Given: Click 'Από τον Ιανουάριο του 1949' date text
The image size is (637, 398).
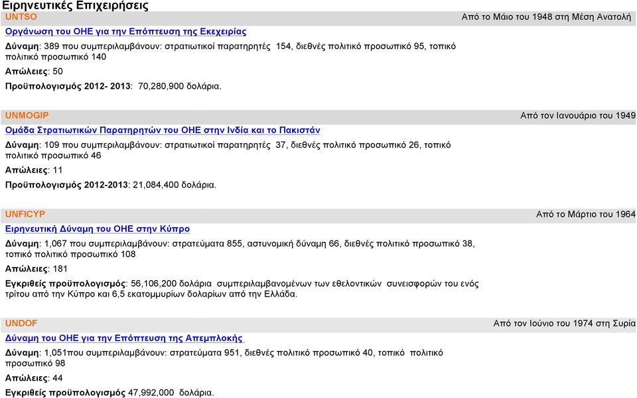Looking at the screenshot, I should click(x=578, y=115).
